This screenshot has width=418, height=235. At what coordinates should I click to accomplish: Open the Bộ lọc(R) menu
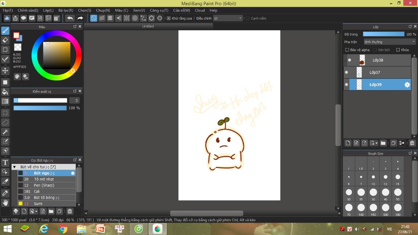pos(66,10)
